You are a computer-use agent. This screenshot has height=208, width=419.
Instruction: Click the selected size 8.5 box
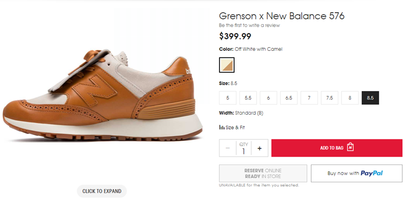pyautogui.click(x=370, y=98)
